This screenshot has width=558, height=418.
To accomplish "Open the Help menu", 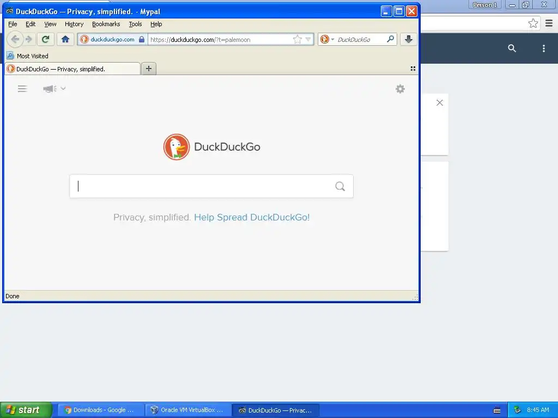I will pos(156,24).
